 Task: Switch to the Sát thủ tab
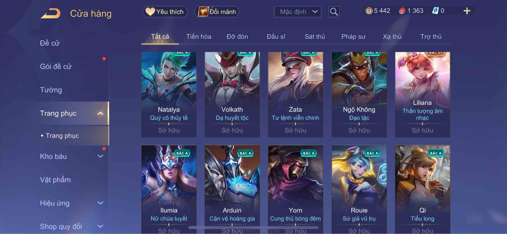(x=315, y=37)
